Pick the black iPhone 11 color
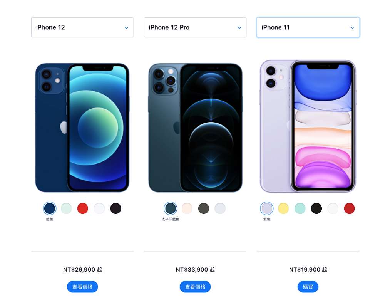The image size is (385, 304). point(316,208)
